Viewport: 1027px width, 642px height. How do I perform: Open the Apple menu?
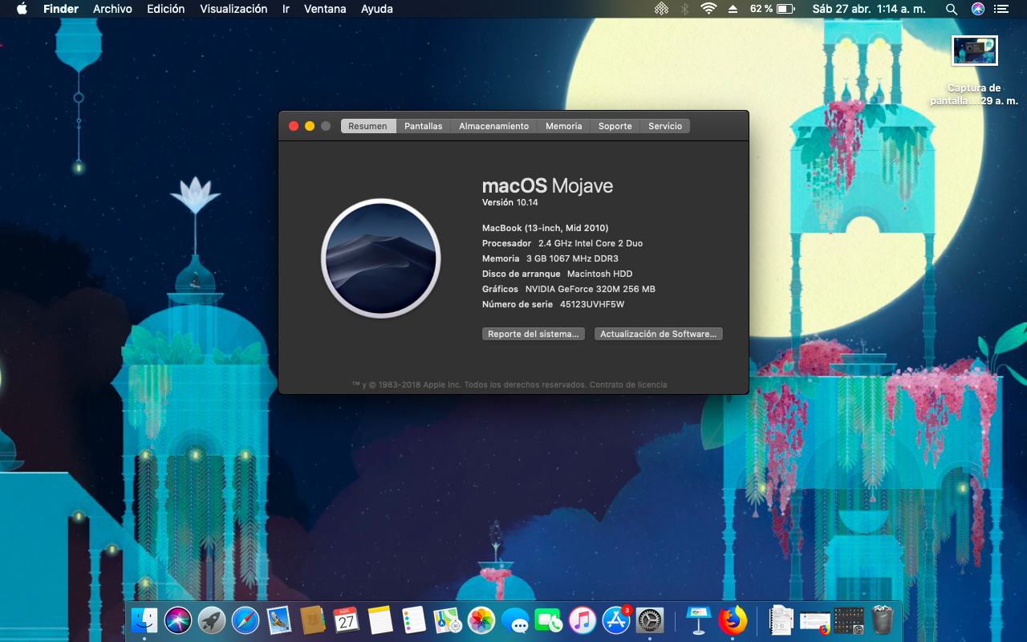[x=22, y=9]
